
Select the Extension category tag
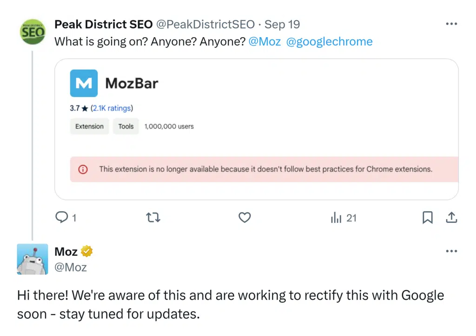tap(89, 126)
